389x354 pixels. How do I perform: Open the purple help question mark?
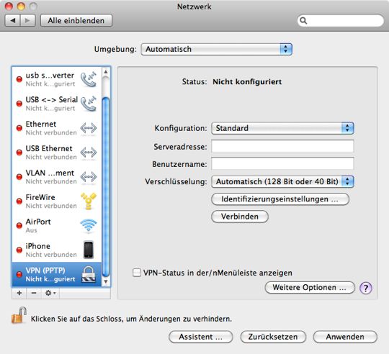click(x=366, y=288)
